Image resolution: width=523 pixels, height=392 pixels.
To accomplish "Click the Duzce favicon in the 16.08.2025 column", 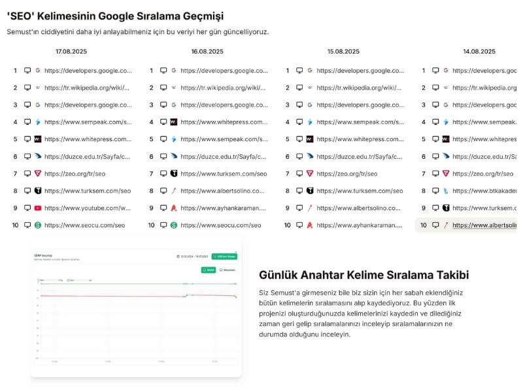I will 174,156.
